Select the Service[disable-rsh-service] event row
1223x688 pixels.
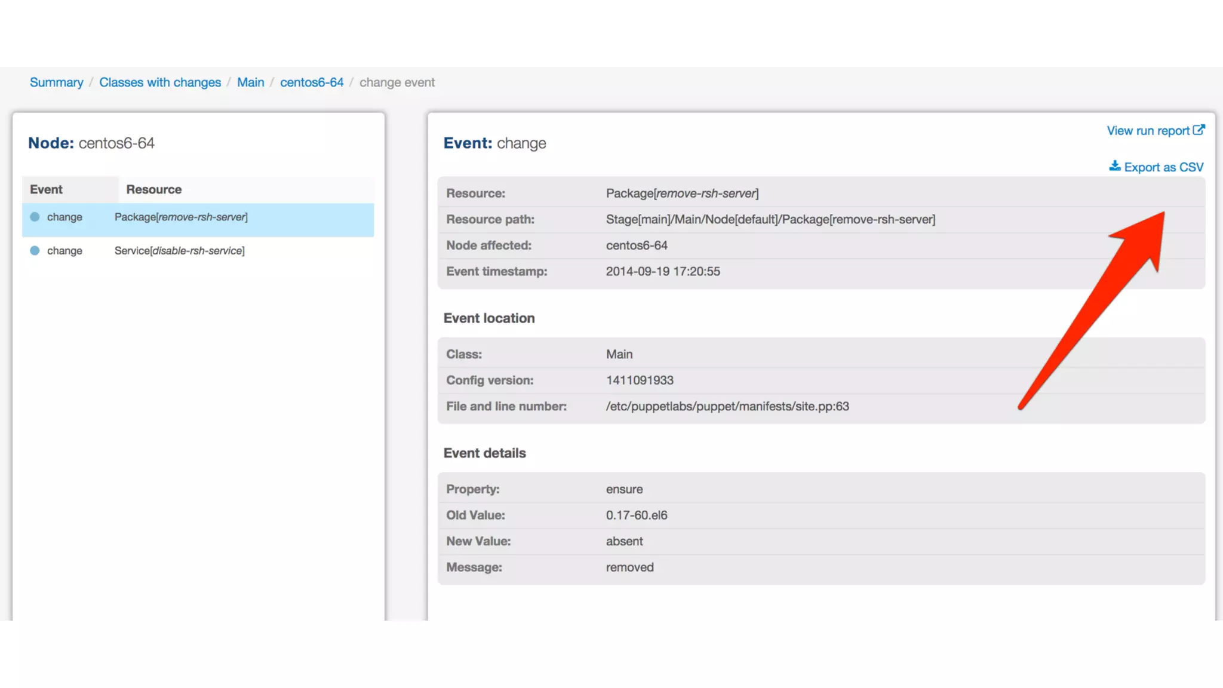(179, 251)
